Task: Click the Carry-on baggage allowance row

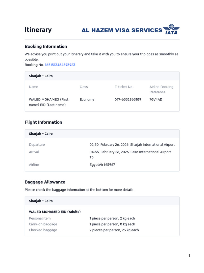Action: pos(82,224)
